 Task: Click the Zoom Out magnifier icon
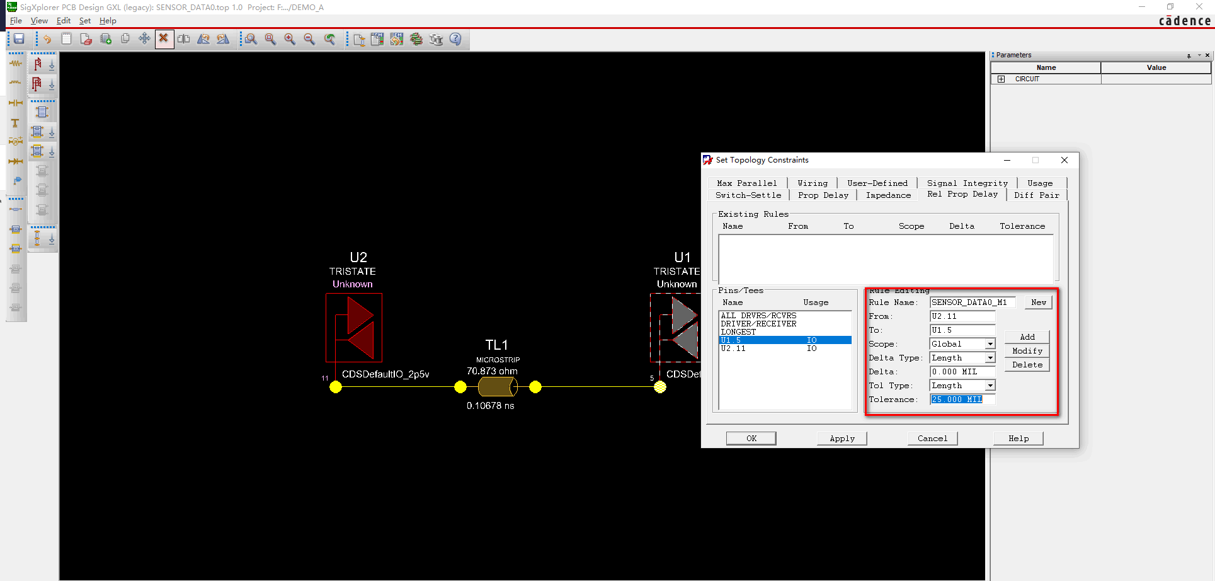(x=309, y=39)
